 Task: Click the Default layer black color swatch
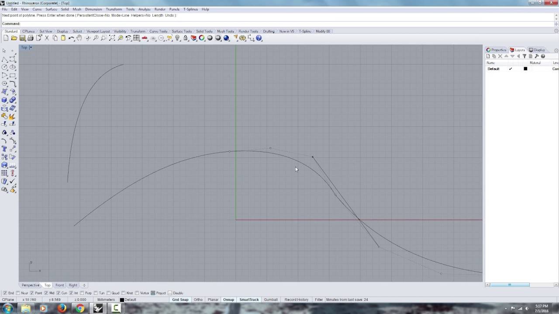(525, 69)
